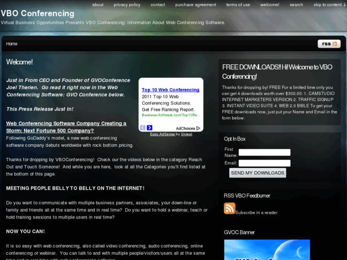Click the VBO Conferencing site title

coord(38,13)
